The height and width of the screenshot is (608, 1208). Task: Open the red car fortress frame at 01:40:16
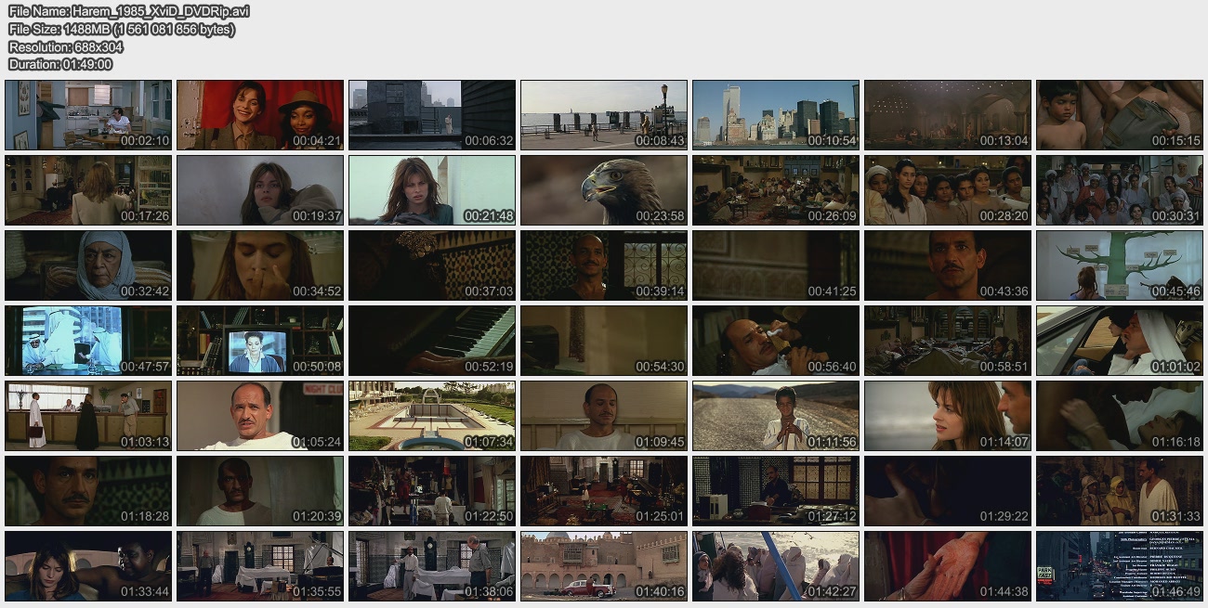[604, 566]
